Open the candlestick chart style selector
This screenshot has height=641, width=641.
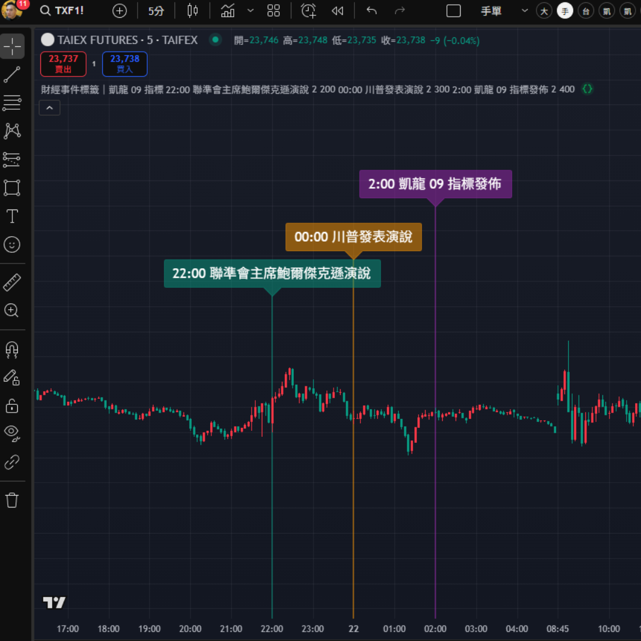192,11
